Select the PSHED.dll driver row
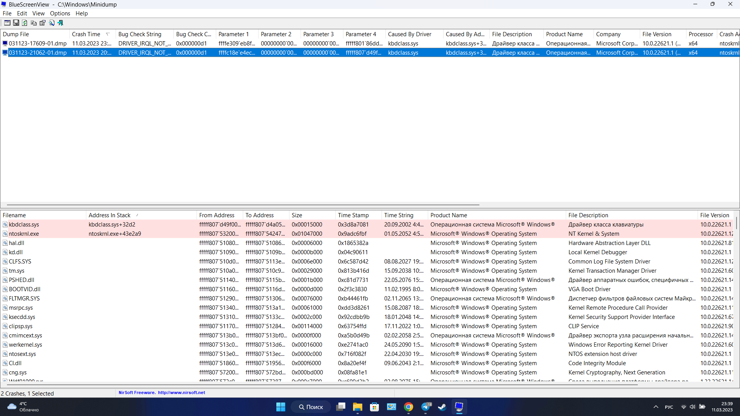The image size is (740, 416). tap(367, 280)
